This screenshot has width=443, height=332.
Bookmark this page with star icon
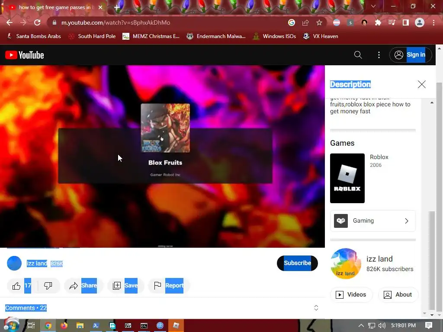click(319, 22)
